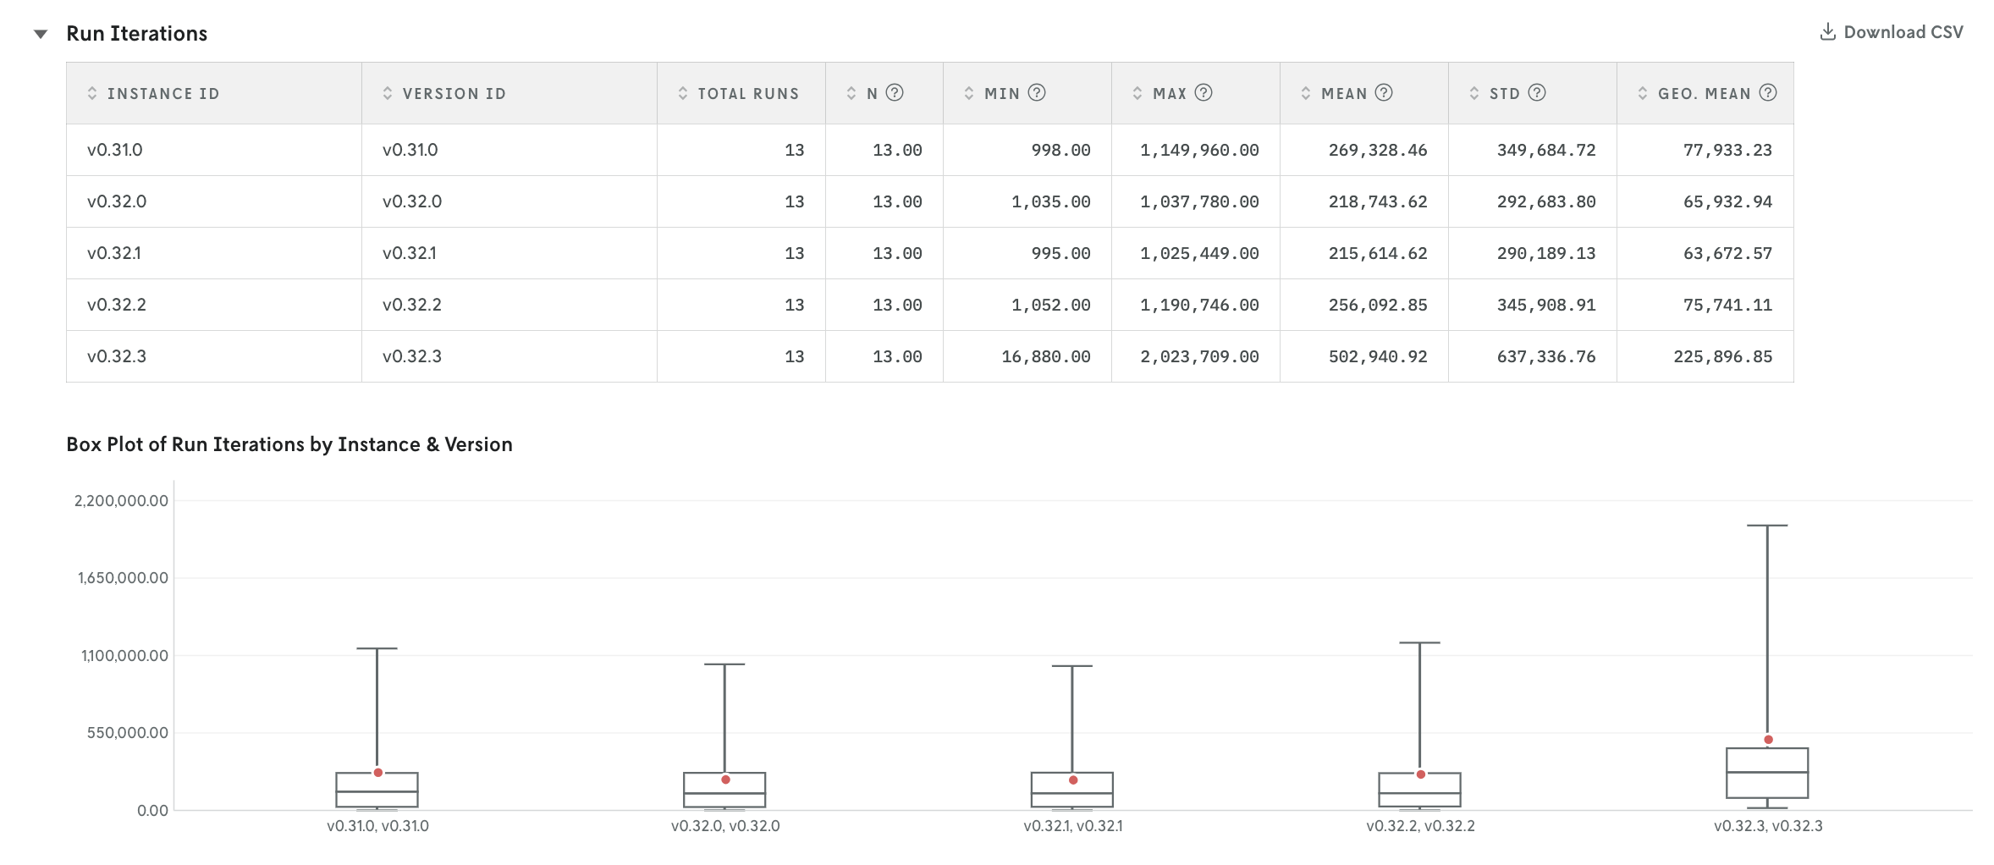Click Max value 1,149,960.00
1994x865 pixels.
[x=1199, y=150]
